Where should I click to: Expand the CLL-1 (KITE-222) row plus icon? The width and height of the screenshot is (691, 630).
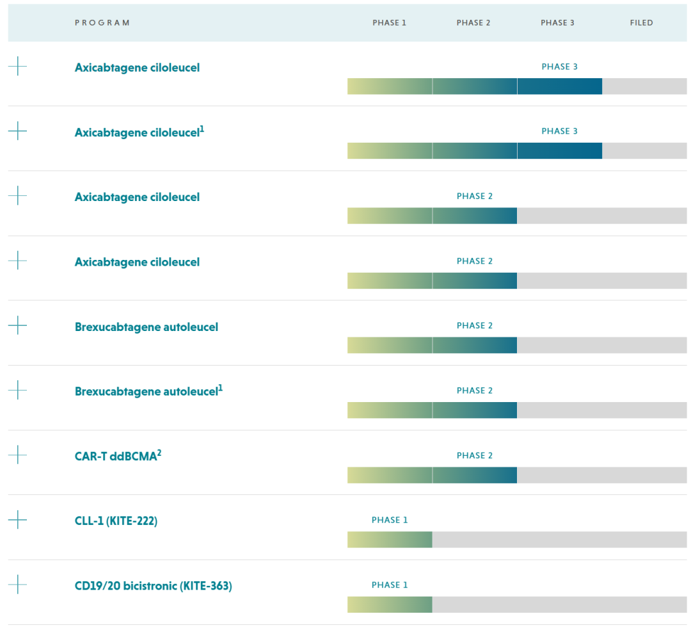click(x=18, y=520)
